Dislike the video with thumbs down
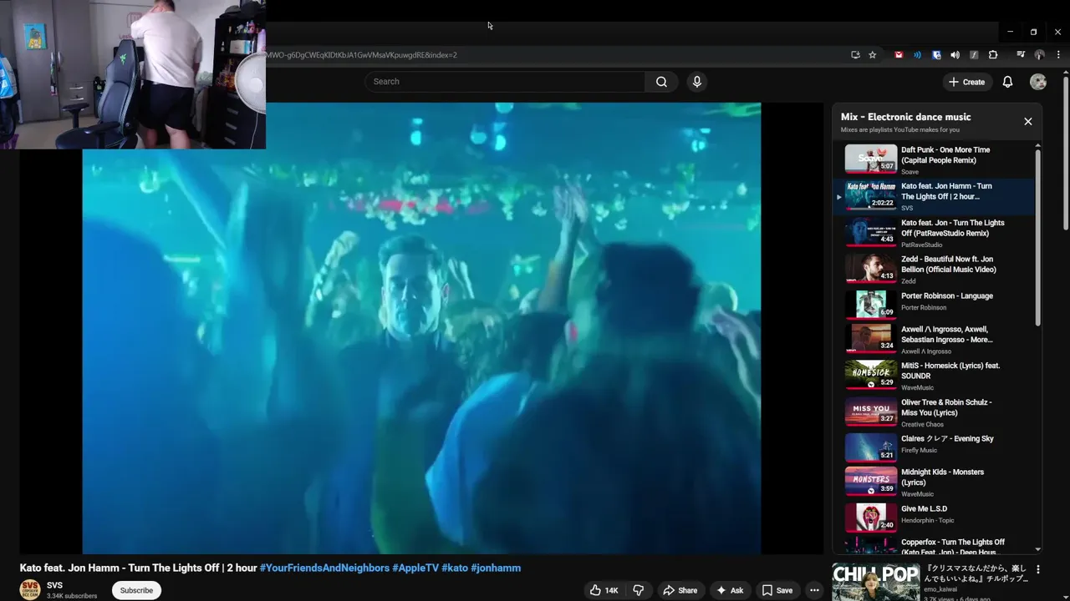 (x=639, y=590)
